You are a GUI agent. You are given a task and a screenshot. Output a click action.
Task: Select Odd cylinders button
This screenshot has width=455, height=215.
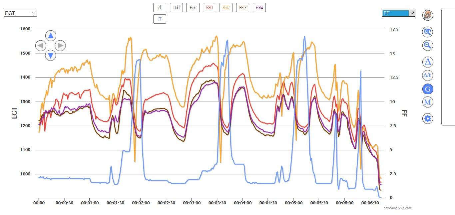coord(176,7)
